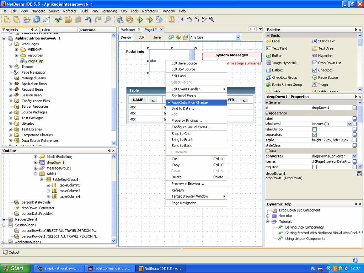Screen dimensions: 364x273
Task: Click the Save All toolbar icon
Action: tap(37, 20)
